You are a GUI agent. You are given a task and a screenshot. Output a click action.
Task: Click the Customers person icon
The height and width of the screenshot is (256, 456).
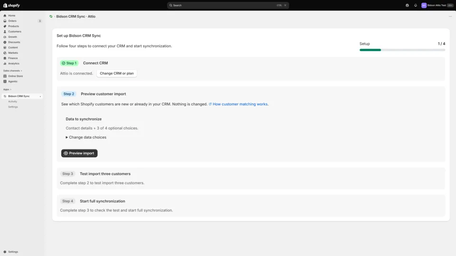pos(5,32)
